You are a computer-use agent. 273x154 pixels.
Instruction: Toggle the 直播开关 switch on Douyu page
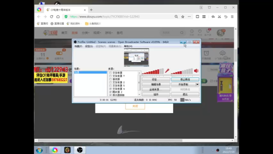tap(59, 53)
